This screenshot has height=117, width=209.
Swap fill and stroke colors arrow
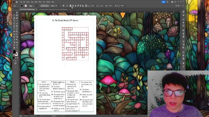tap(17, 51)
